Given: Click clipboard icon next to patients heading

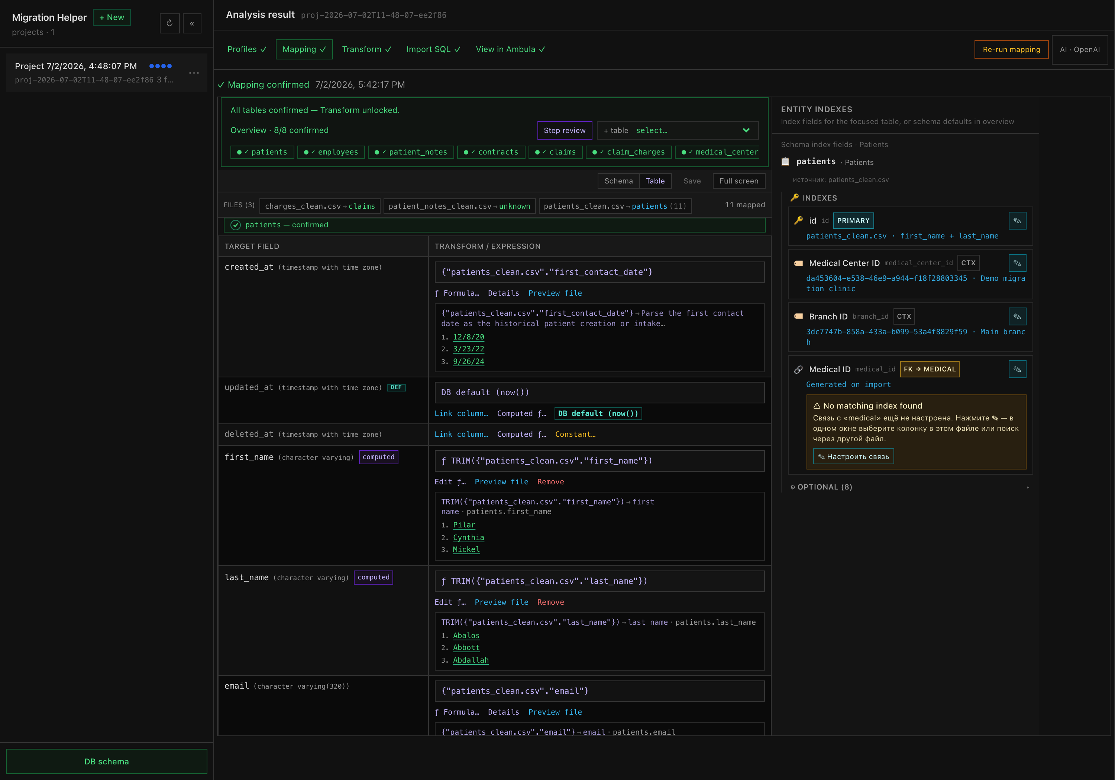Looking at the screenshot, I should coord(785,162).
